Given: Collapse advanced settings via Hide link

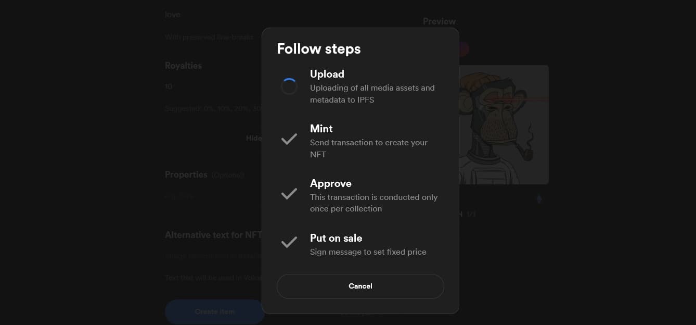Looking at the screenshot, I should point(254,138).
